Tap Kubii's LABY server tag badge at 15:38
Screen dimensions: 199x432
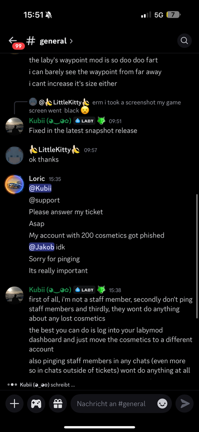84,290
